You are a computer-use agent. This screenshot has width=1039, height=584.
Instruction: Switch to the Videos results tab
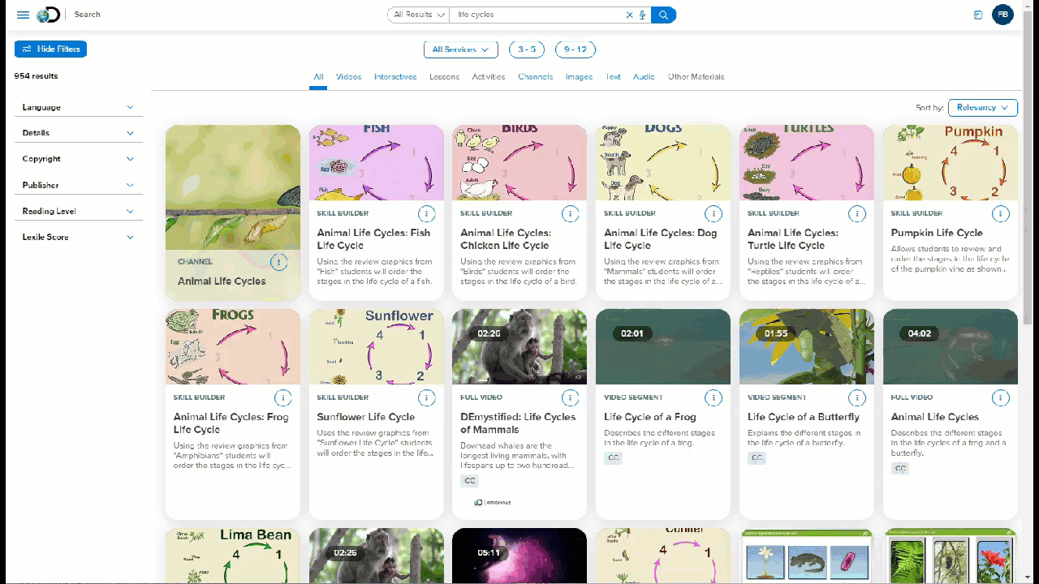(348, 76)
